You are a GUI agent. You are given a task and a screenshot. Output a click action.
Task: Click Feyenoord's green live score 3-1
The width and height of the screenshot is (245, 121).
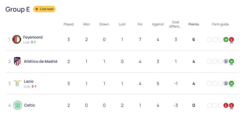coord(33,42)
